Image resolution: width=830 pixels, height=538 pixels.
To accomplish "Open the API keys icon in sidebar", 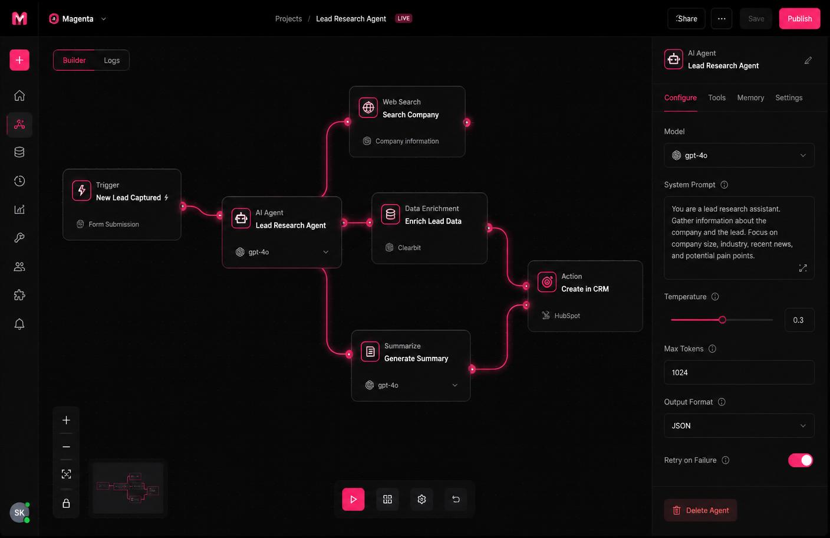I will [19, 238].
